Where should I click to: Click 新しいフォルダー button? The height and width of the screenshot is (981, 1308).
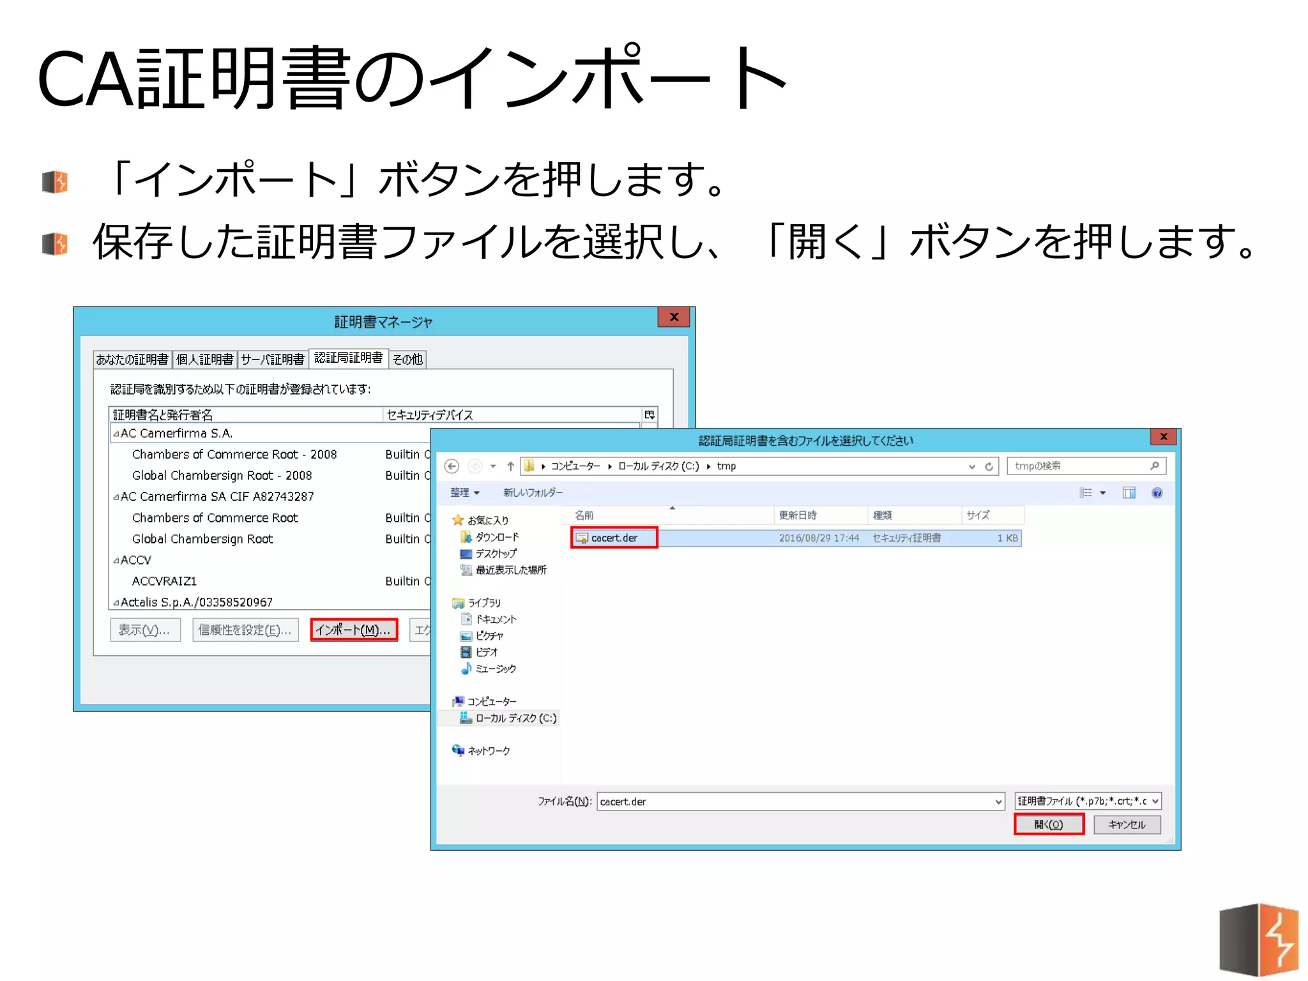(x=533, y=492)
